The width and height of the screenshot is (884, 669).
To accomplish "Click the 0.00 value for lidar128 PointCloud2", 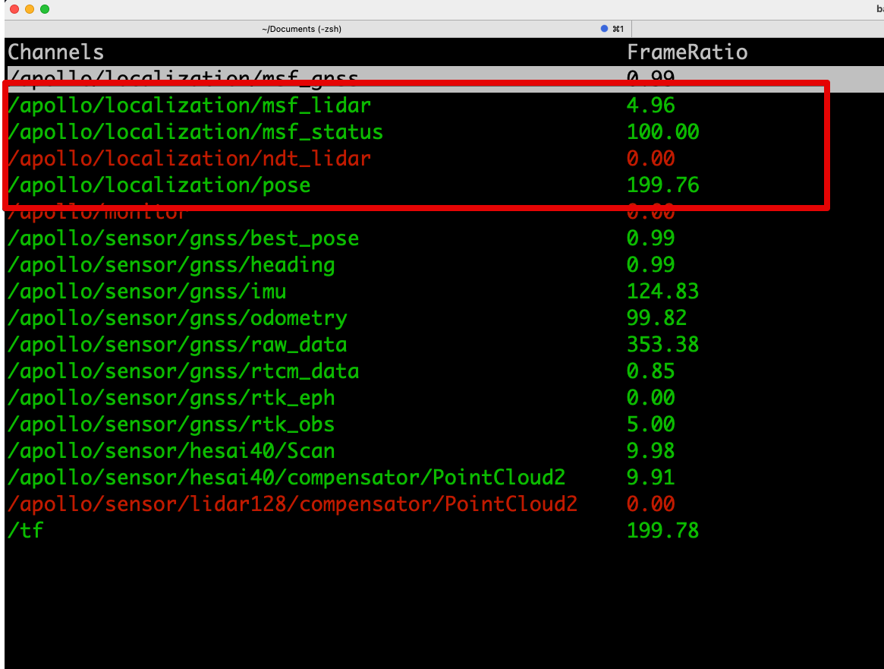I will [x=650, y=503].
